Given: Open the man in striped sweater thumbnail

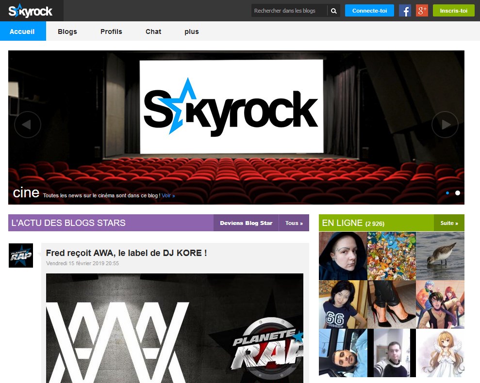Looking at the screenshot, I should tap(392, 353).
